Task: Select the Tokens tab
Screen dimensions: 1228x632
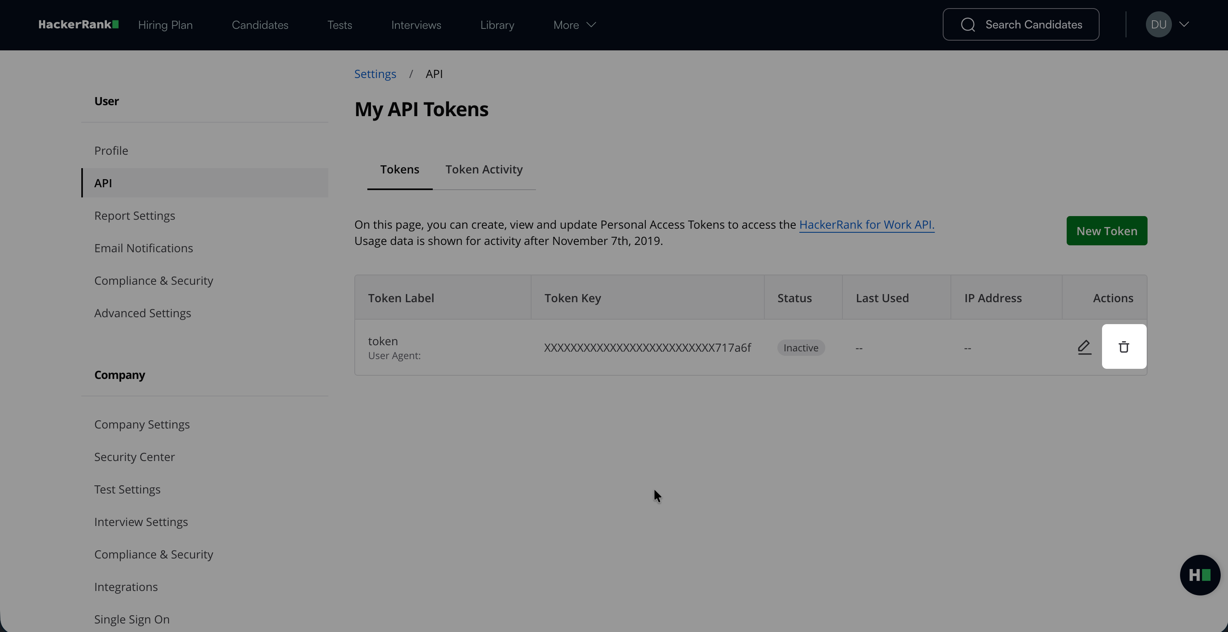Action: pos(399,170)
